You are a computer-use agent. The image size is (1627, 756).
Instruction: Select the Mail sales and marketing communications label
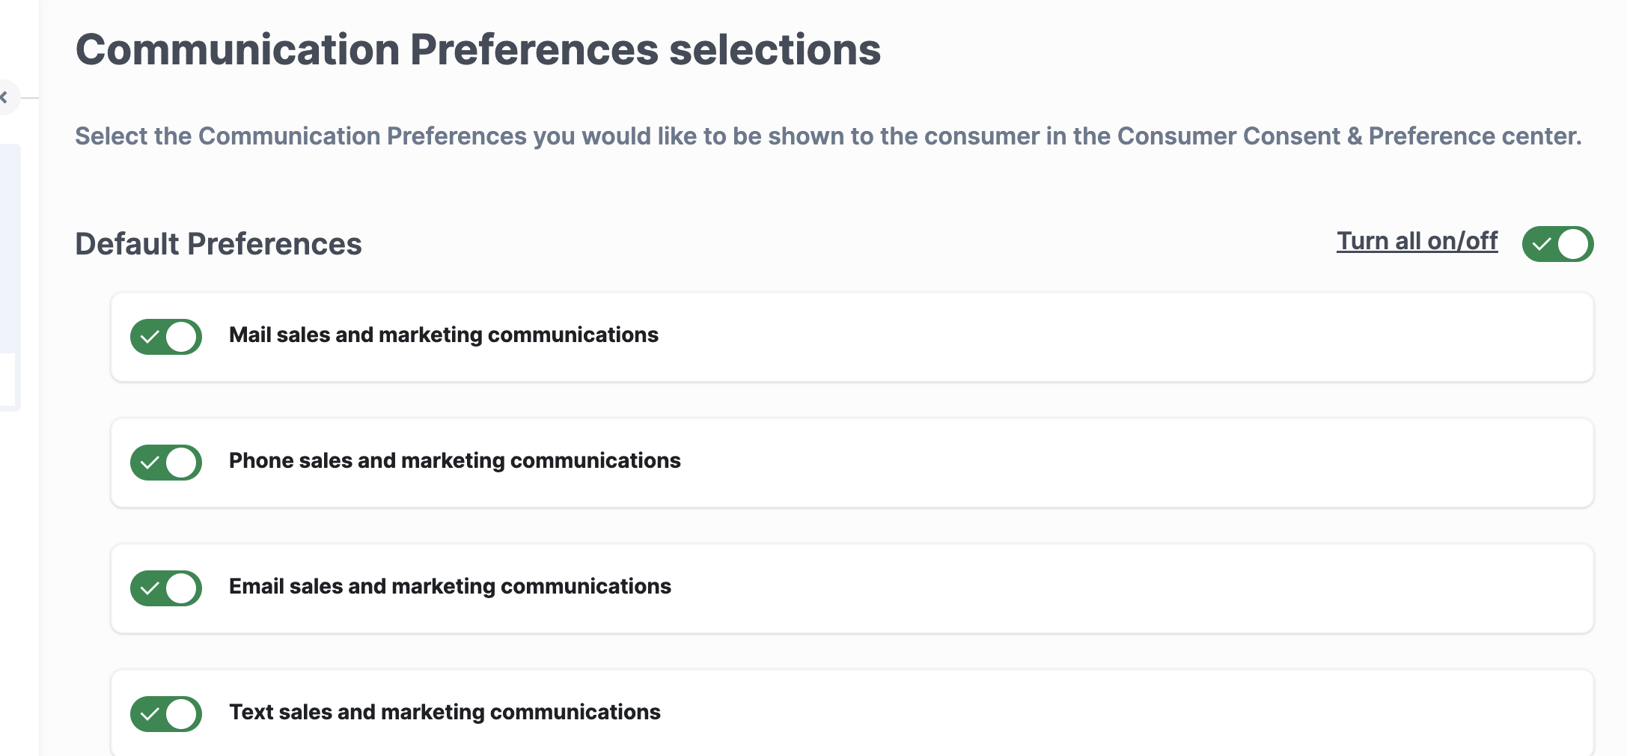coord(443,335)
